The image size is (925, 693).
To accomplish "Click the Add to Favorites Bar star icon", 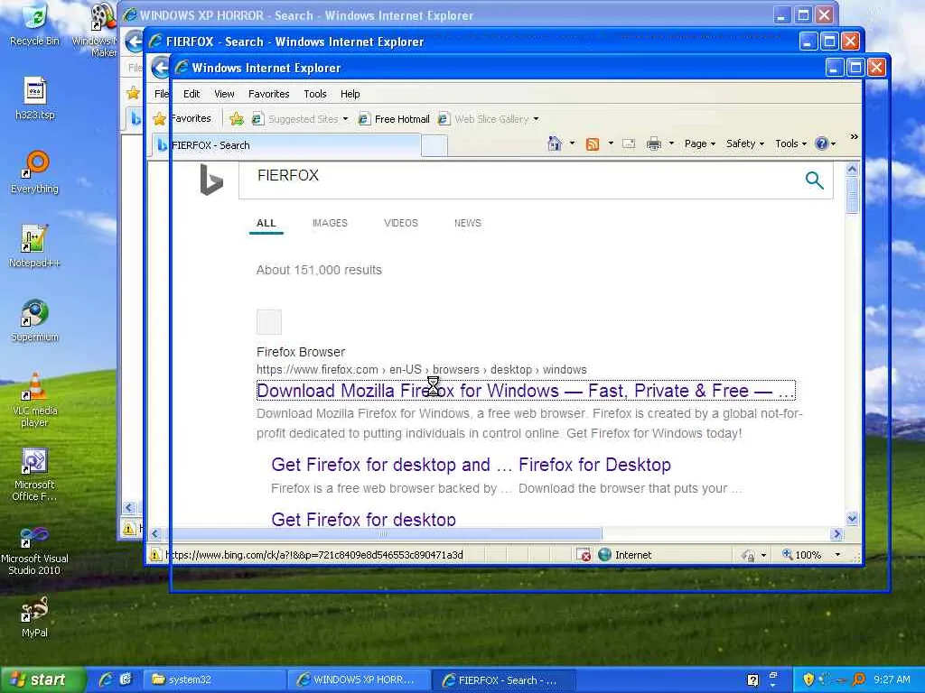I will click(237, 119).
